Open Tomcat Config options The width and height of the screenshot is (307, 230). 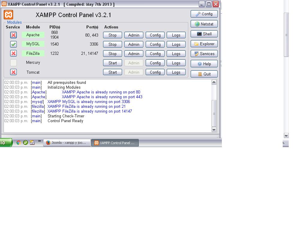pos(155,72)
